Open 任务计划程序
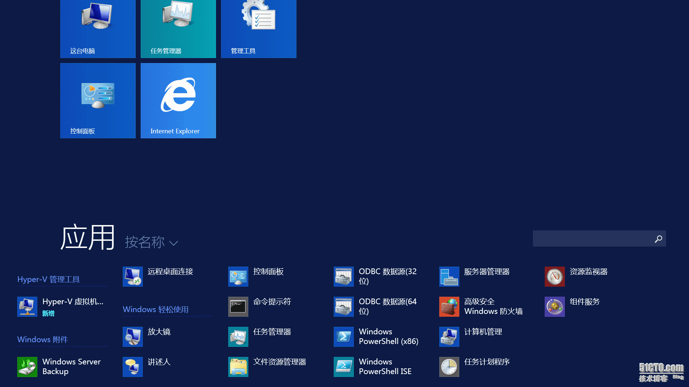689x387 pixels. click(474, 367)
